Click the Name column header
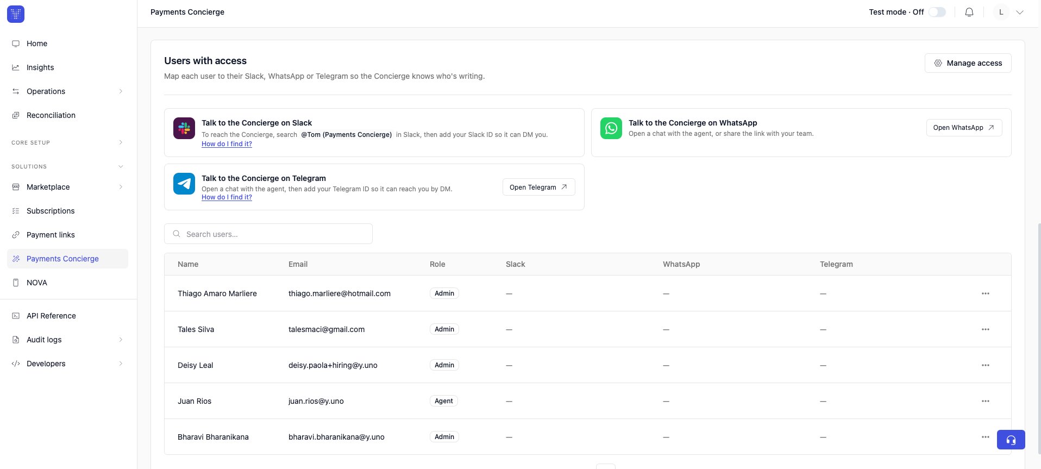 click(x=188, y=264)
